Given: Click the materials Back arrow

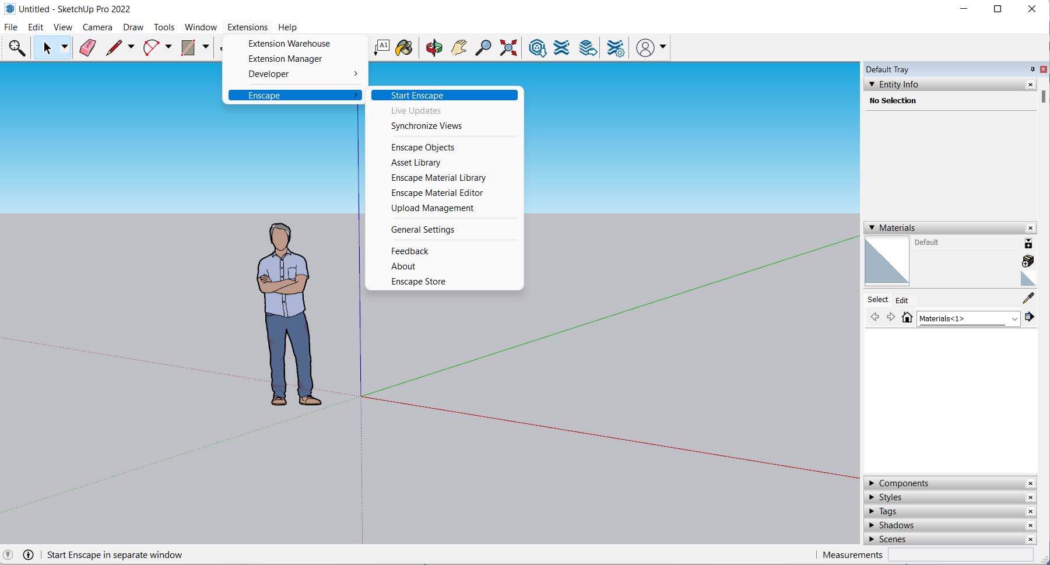Looking at the screenshot, I should [x=875, y=317].
